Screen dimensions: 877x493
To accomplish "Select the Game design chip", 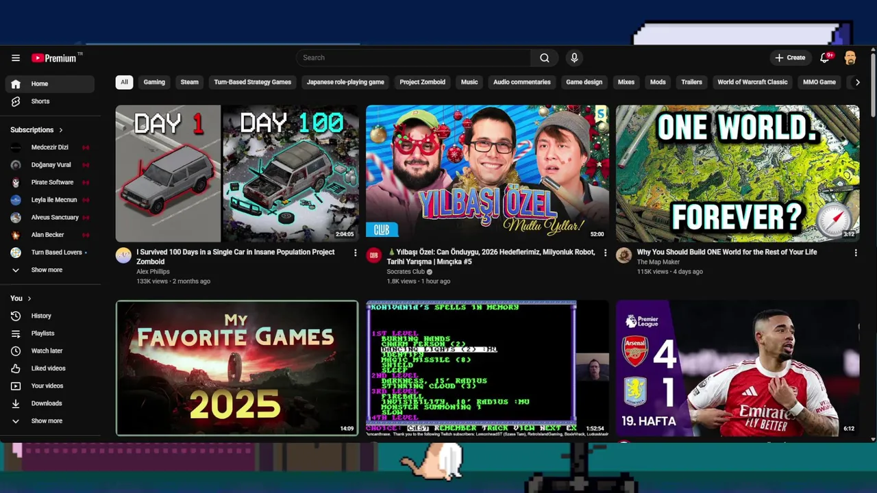I will (x=584, y=82).
